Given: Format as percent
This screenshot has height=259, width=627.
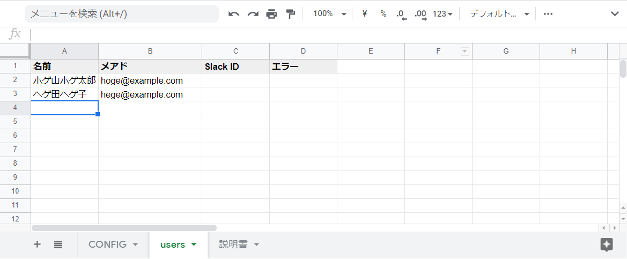Looking at the screenshot, I should pyautogui.click(x=383, y=13).
